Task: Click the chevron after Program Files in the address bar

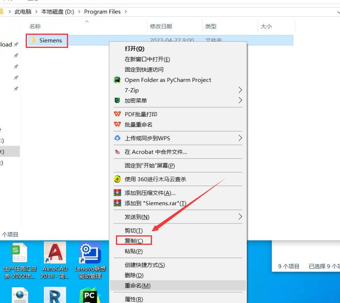Action: pos(126,12)
